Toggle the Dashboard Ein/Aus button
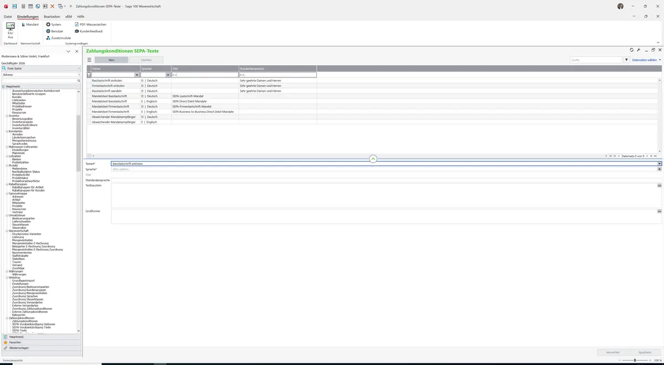Viewport: 664px width, 365px height. coord(11,31)
